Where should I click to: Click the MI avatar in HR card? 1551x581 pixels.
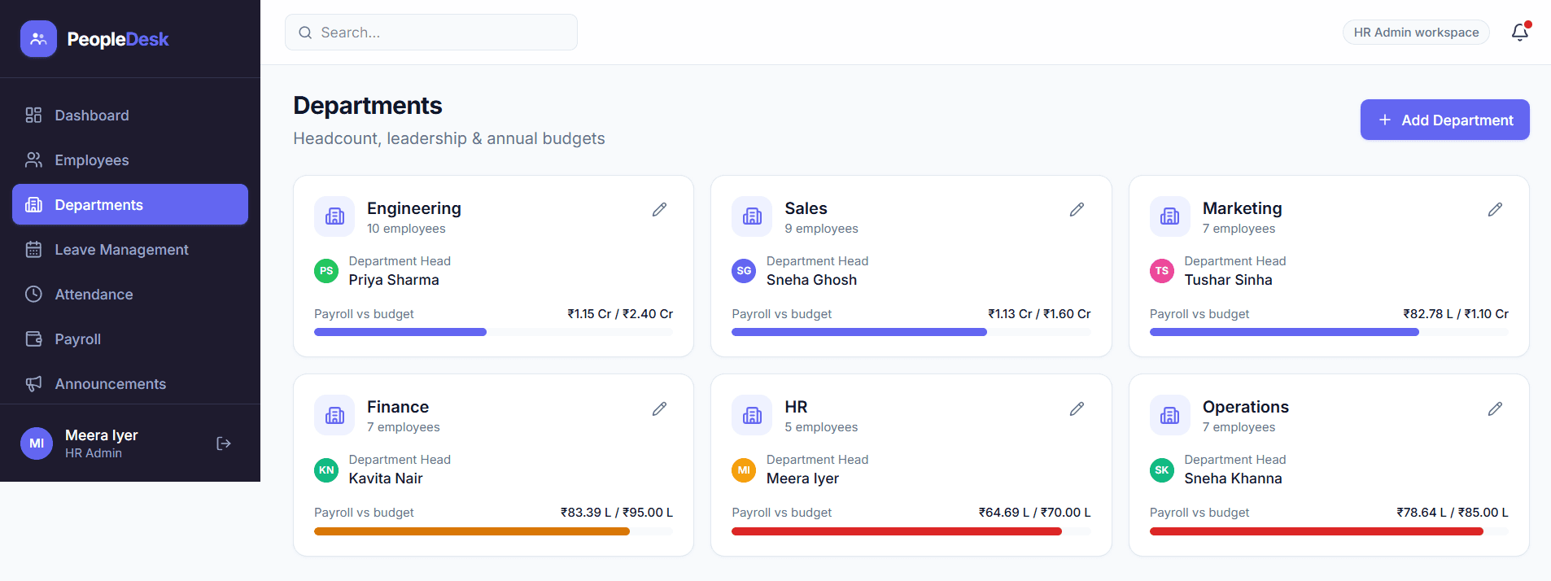(x=744, y=470)
